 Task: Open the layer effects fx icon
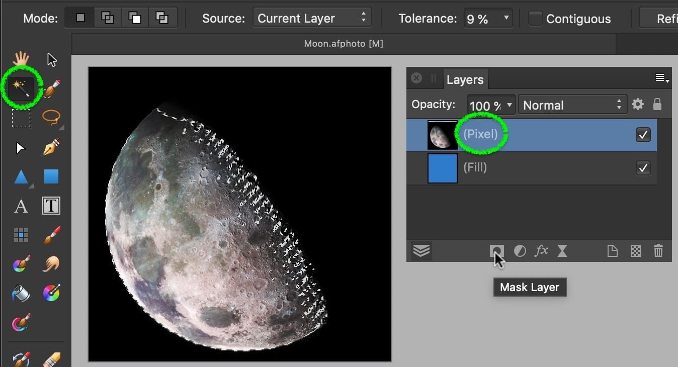click(x=541, y=251)
